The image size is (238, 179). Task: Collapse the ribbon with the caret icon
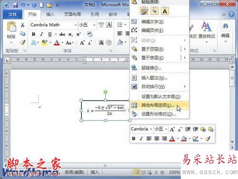tap(224, 14)
